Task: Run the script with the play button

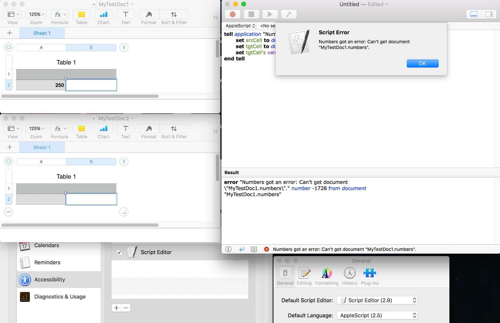Action: tap(270, 14)
